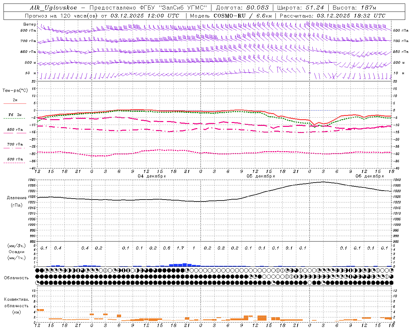Viewport: 410px width, 328px height.
Task: Click the 1.7 precipitation value
Action: pos(180,248)
